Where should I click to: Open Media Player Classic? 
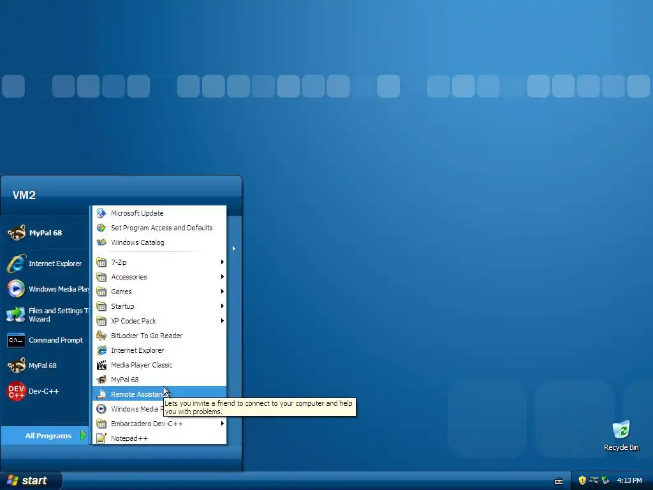(x=159, y=364)
